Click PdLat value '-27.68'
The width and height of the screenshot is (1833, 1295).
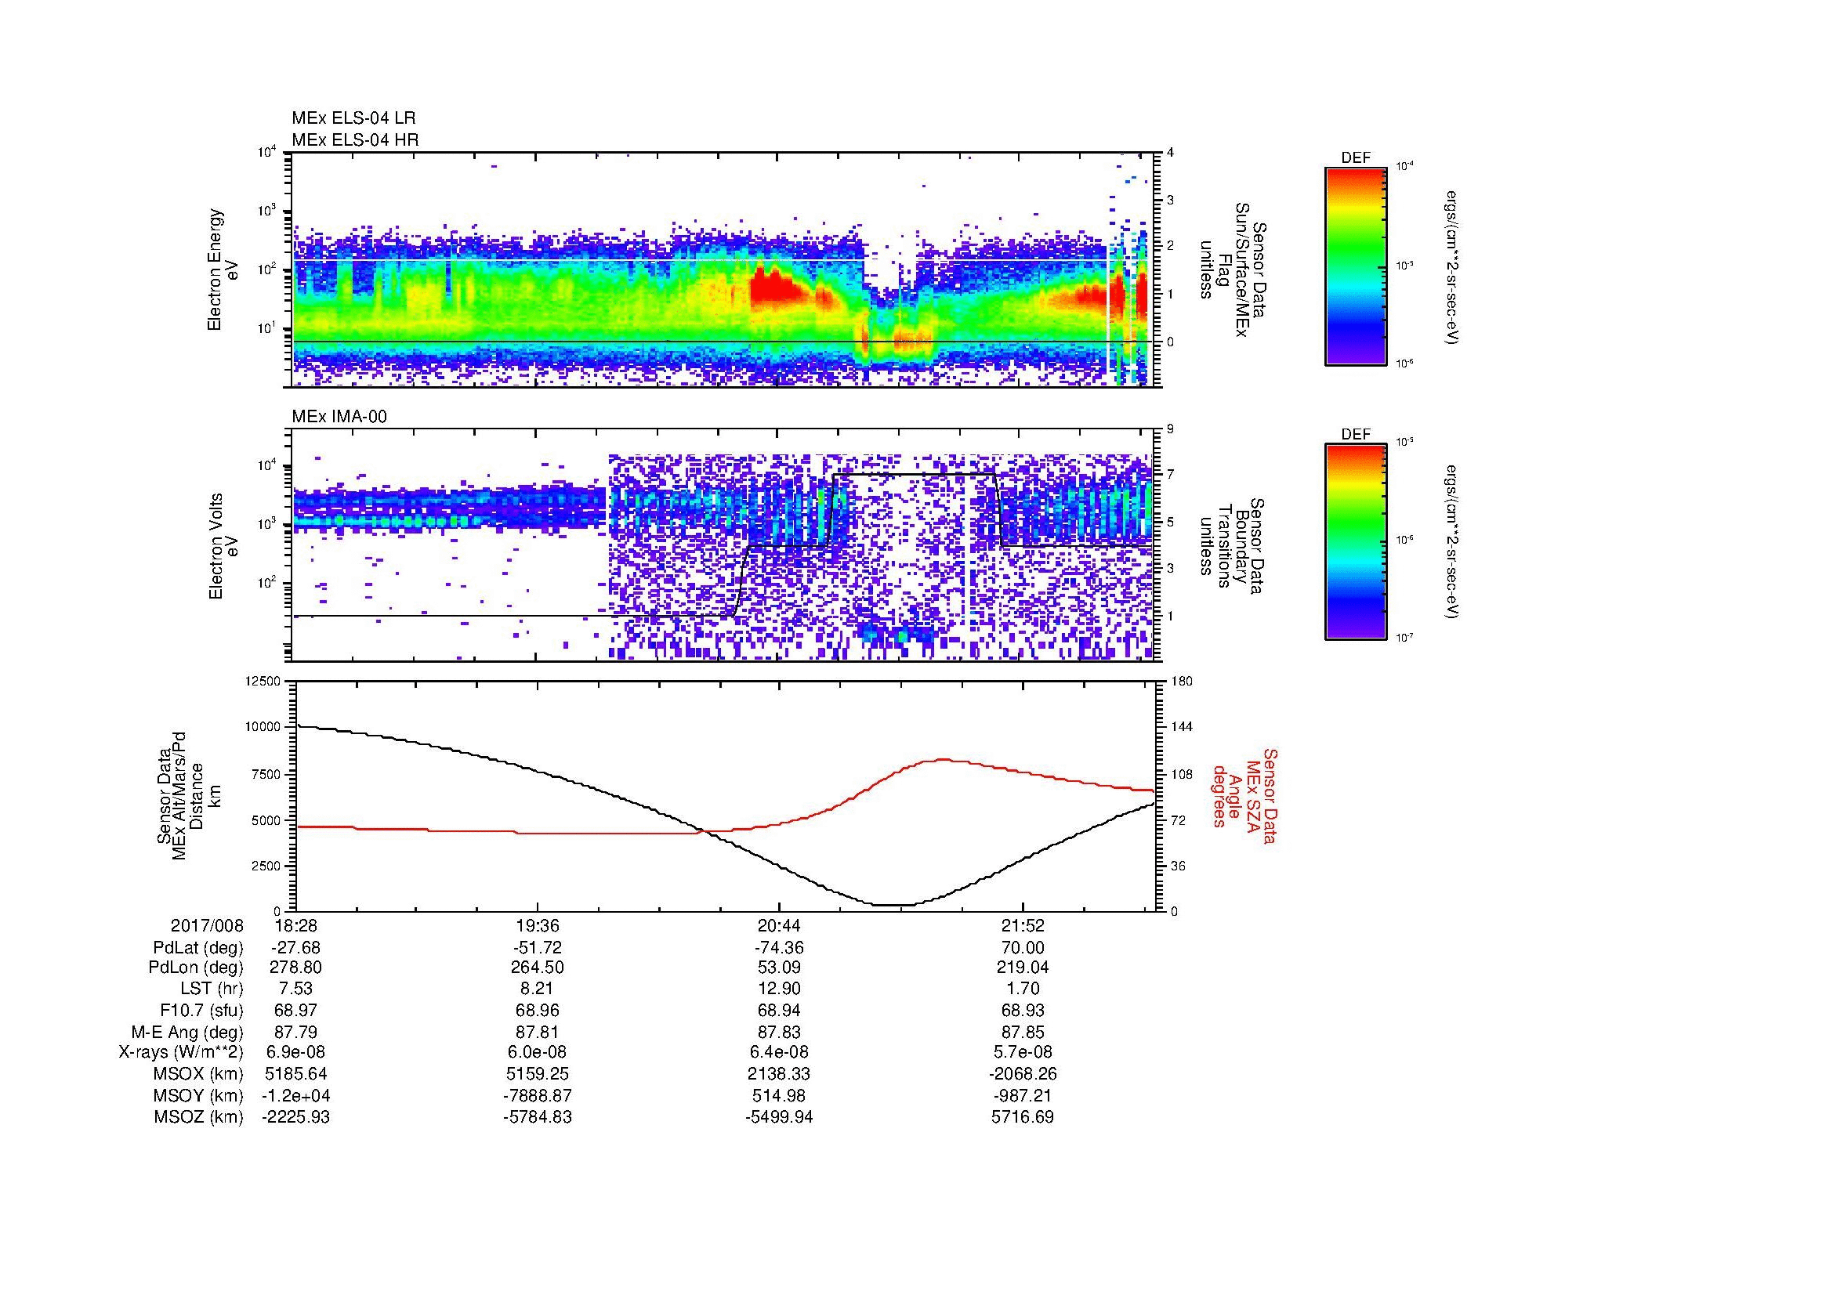[296, 948]
